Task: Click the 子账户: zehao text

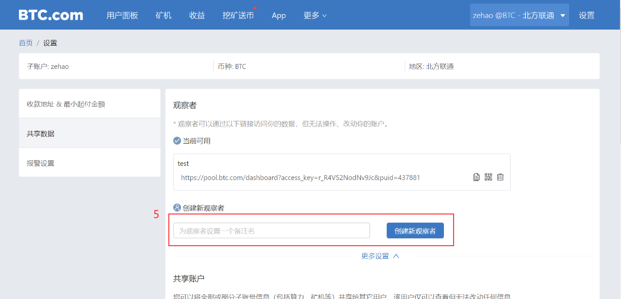Action: [48, 66]
